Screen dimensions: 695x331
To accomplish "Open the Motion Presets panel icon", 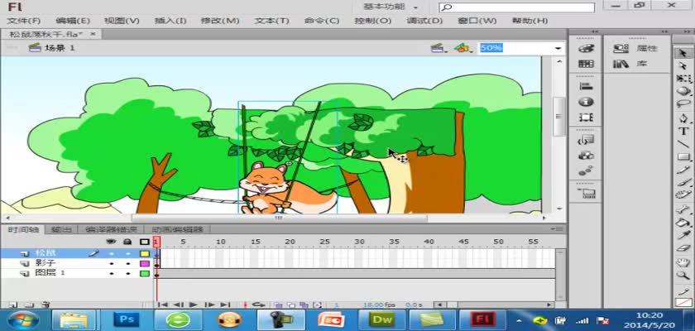I will pyautogui.click(x=586, y=170).
